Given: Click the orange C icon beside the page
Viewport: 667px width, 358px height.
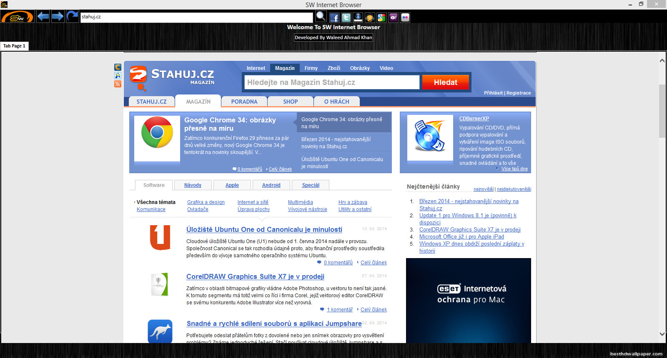Looking at the screenshot, I should (x=118, y=67).
